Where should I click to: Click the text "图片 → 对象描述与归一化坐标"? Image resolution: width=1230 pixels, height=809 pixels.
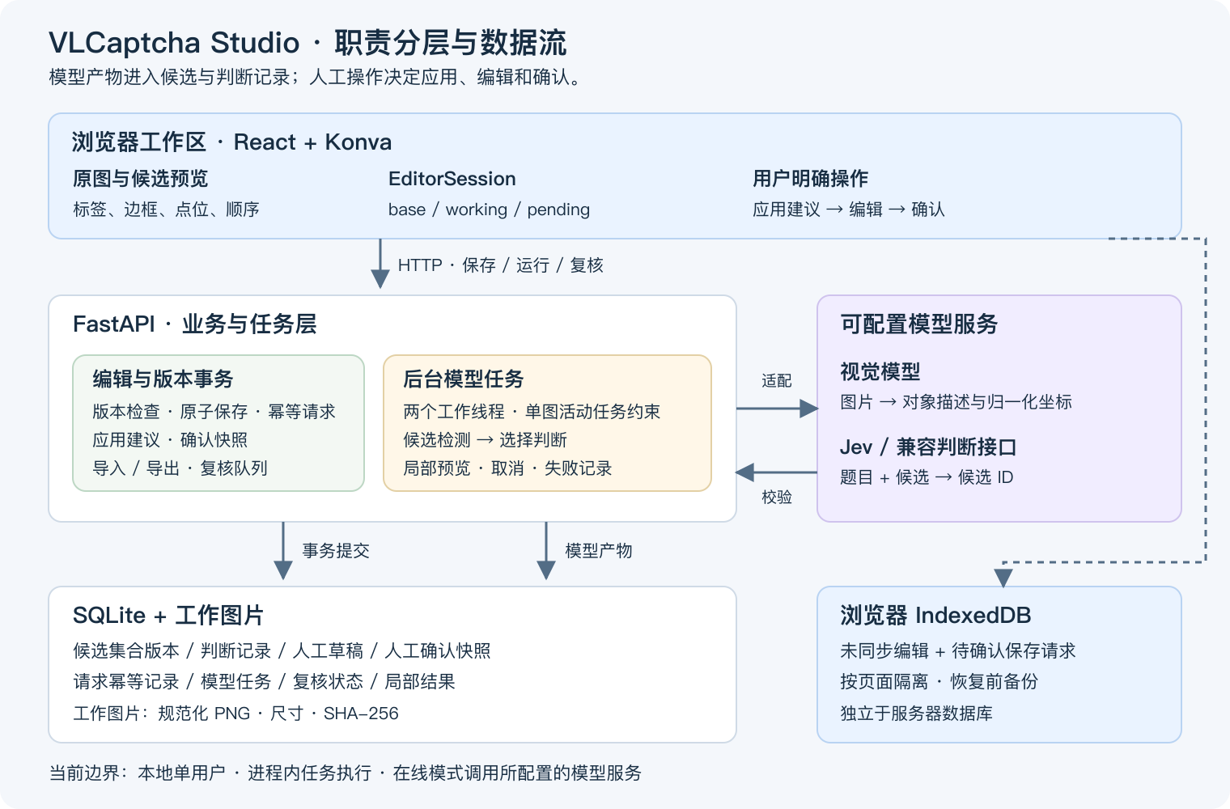coord(956,402)
